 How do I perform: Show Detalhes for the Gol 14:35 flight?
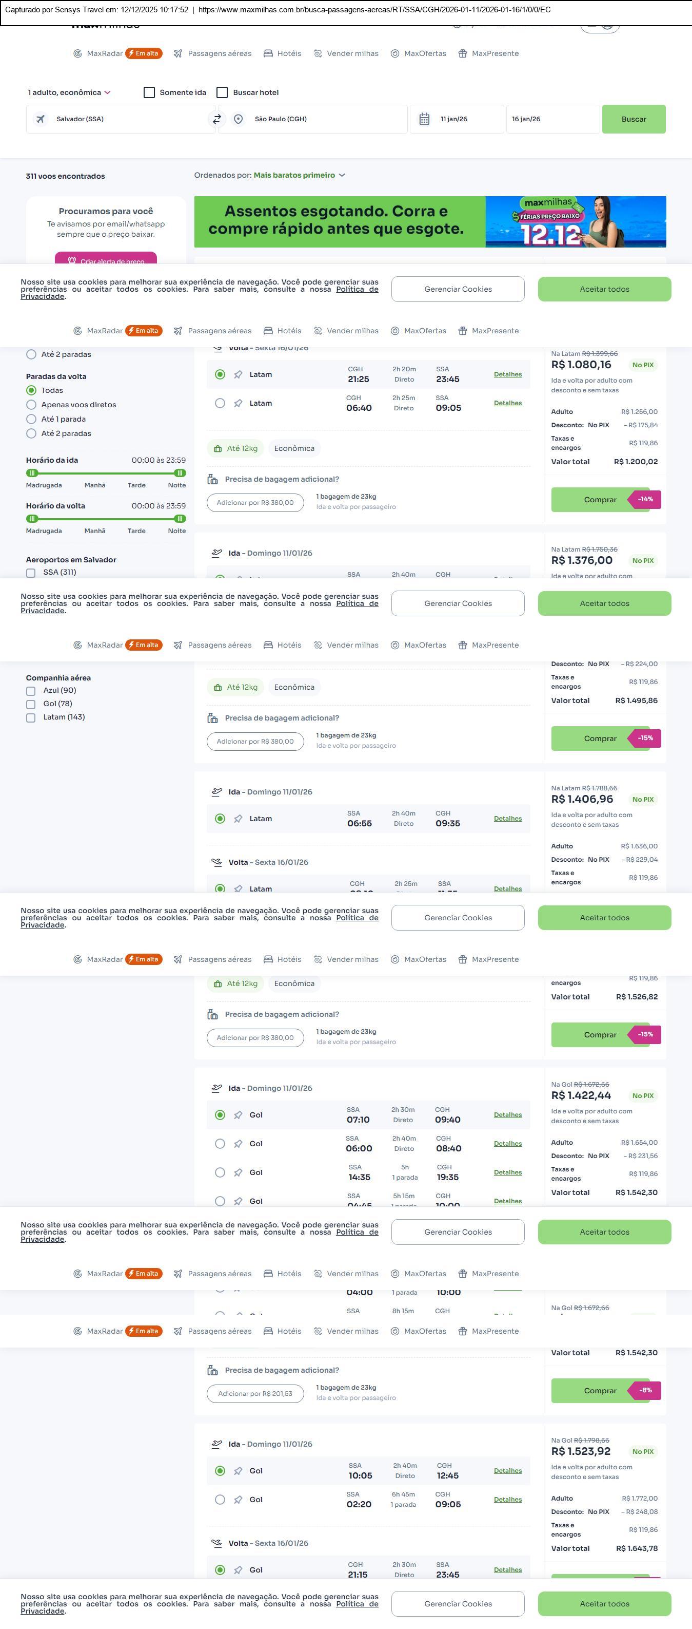tap(508, 1172)
